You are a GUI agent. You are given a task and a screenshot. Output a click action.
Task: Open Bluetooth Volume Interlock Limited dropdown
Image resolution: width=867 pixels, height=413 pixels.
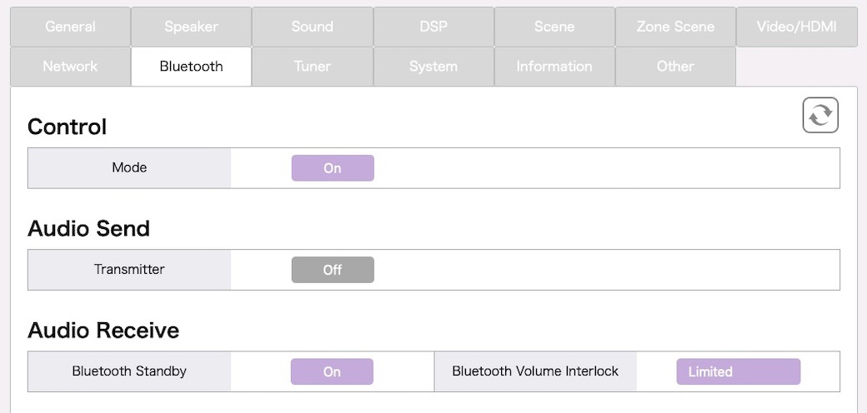[738, 371]
